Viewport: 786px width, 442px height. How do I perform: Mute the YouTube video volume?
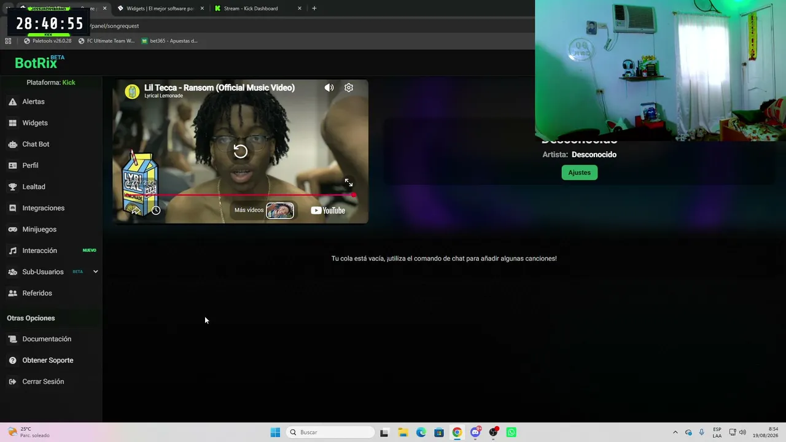point(329,88)
